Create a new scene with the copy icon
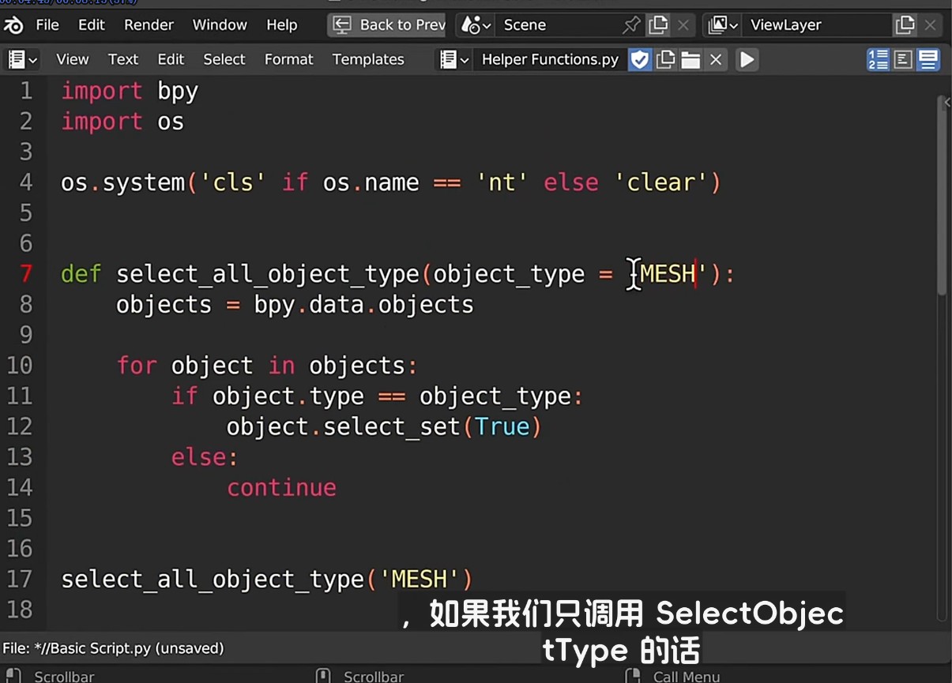This screenshot has height=683, width=952. coord(657,25)
